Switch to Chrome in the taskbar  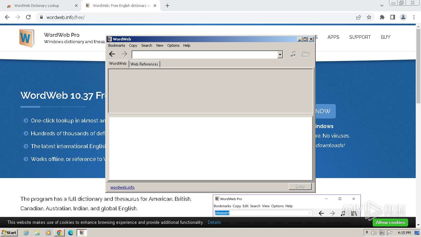coord(60,233)
